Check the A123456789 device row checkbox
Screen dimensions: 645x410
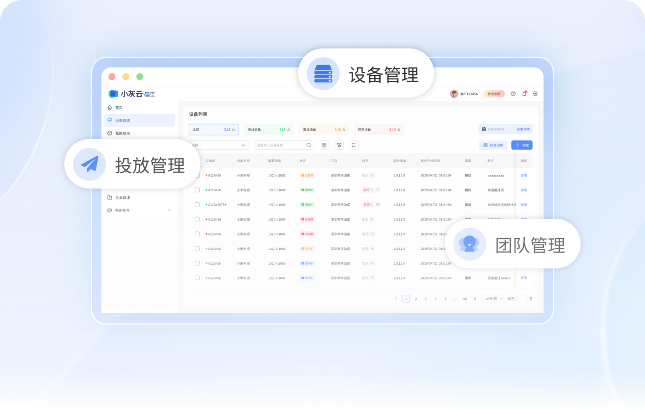pos(197,204)
